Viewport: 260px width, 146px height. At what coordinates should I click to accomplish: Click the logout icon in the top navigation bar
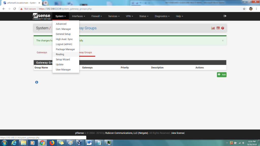[225, 16]
